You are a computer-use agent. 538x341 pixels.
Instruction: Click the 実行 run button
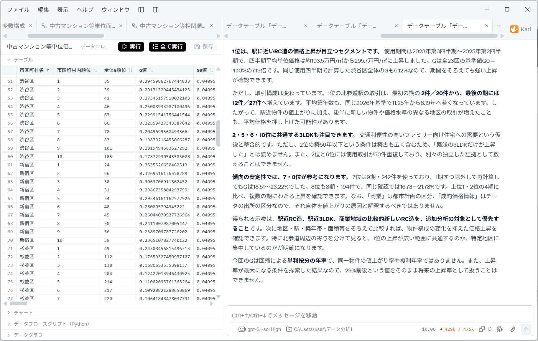[131, 47]
